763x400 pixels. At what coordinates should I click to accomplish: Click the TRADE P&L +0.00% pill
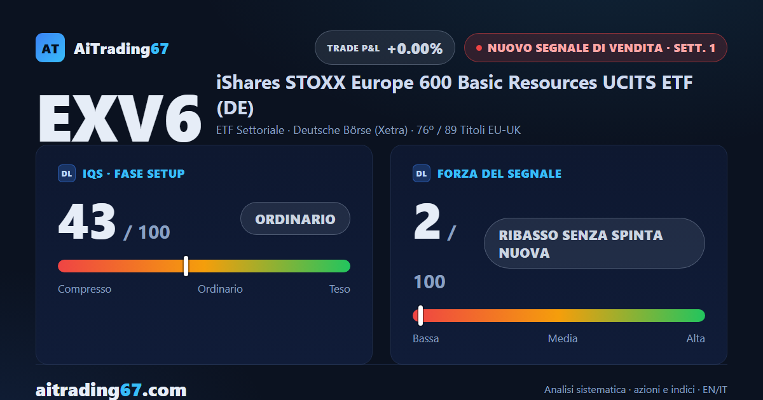tap(385, 48)
